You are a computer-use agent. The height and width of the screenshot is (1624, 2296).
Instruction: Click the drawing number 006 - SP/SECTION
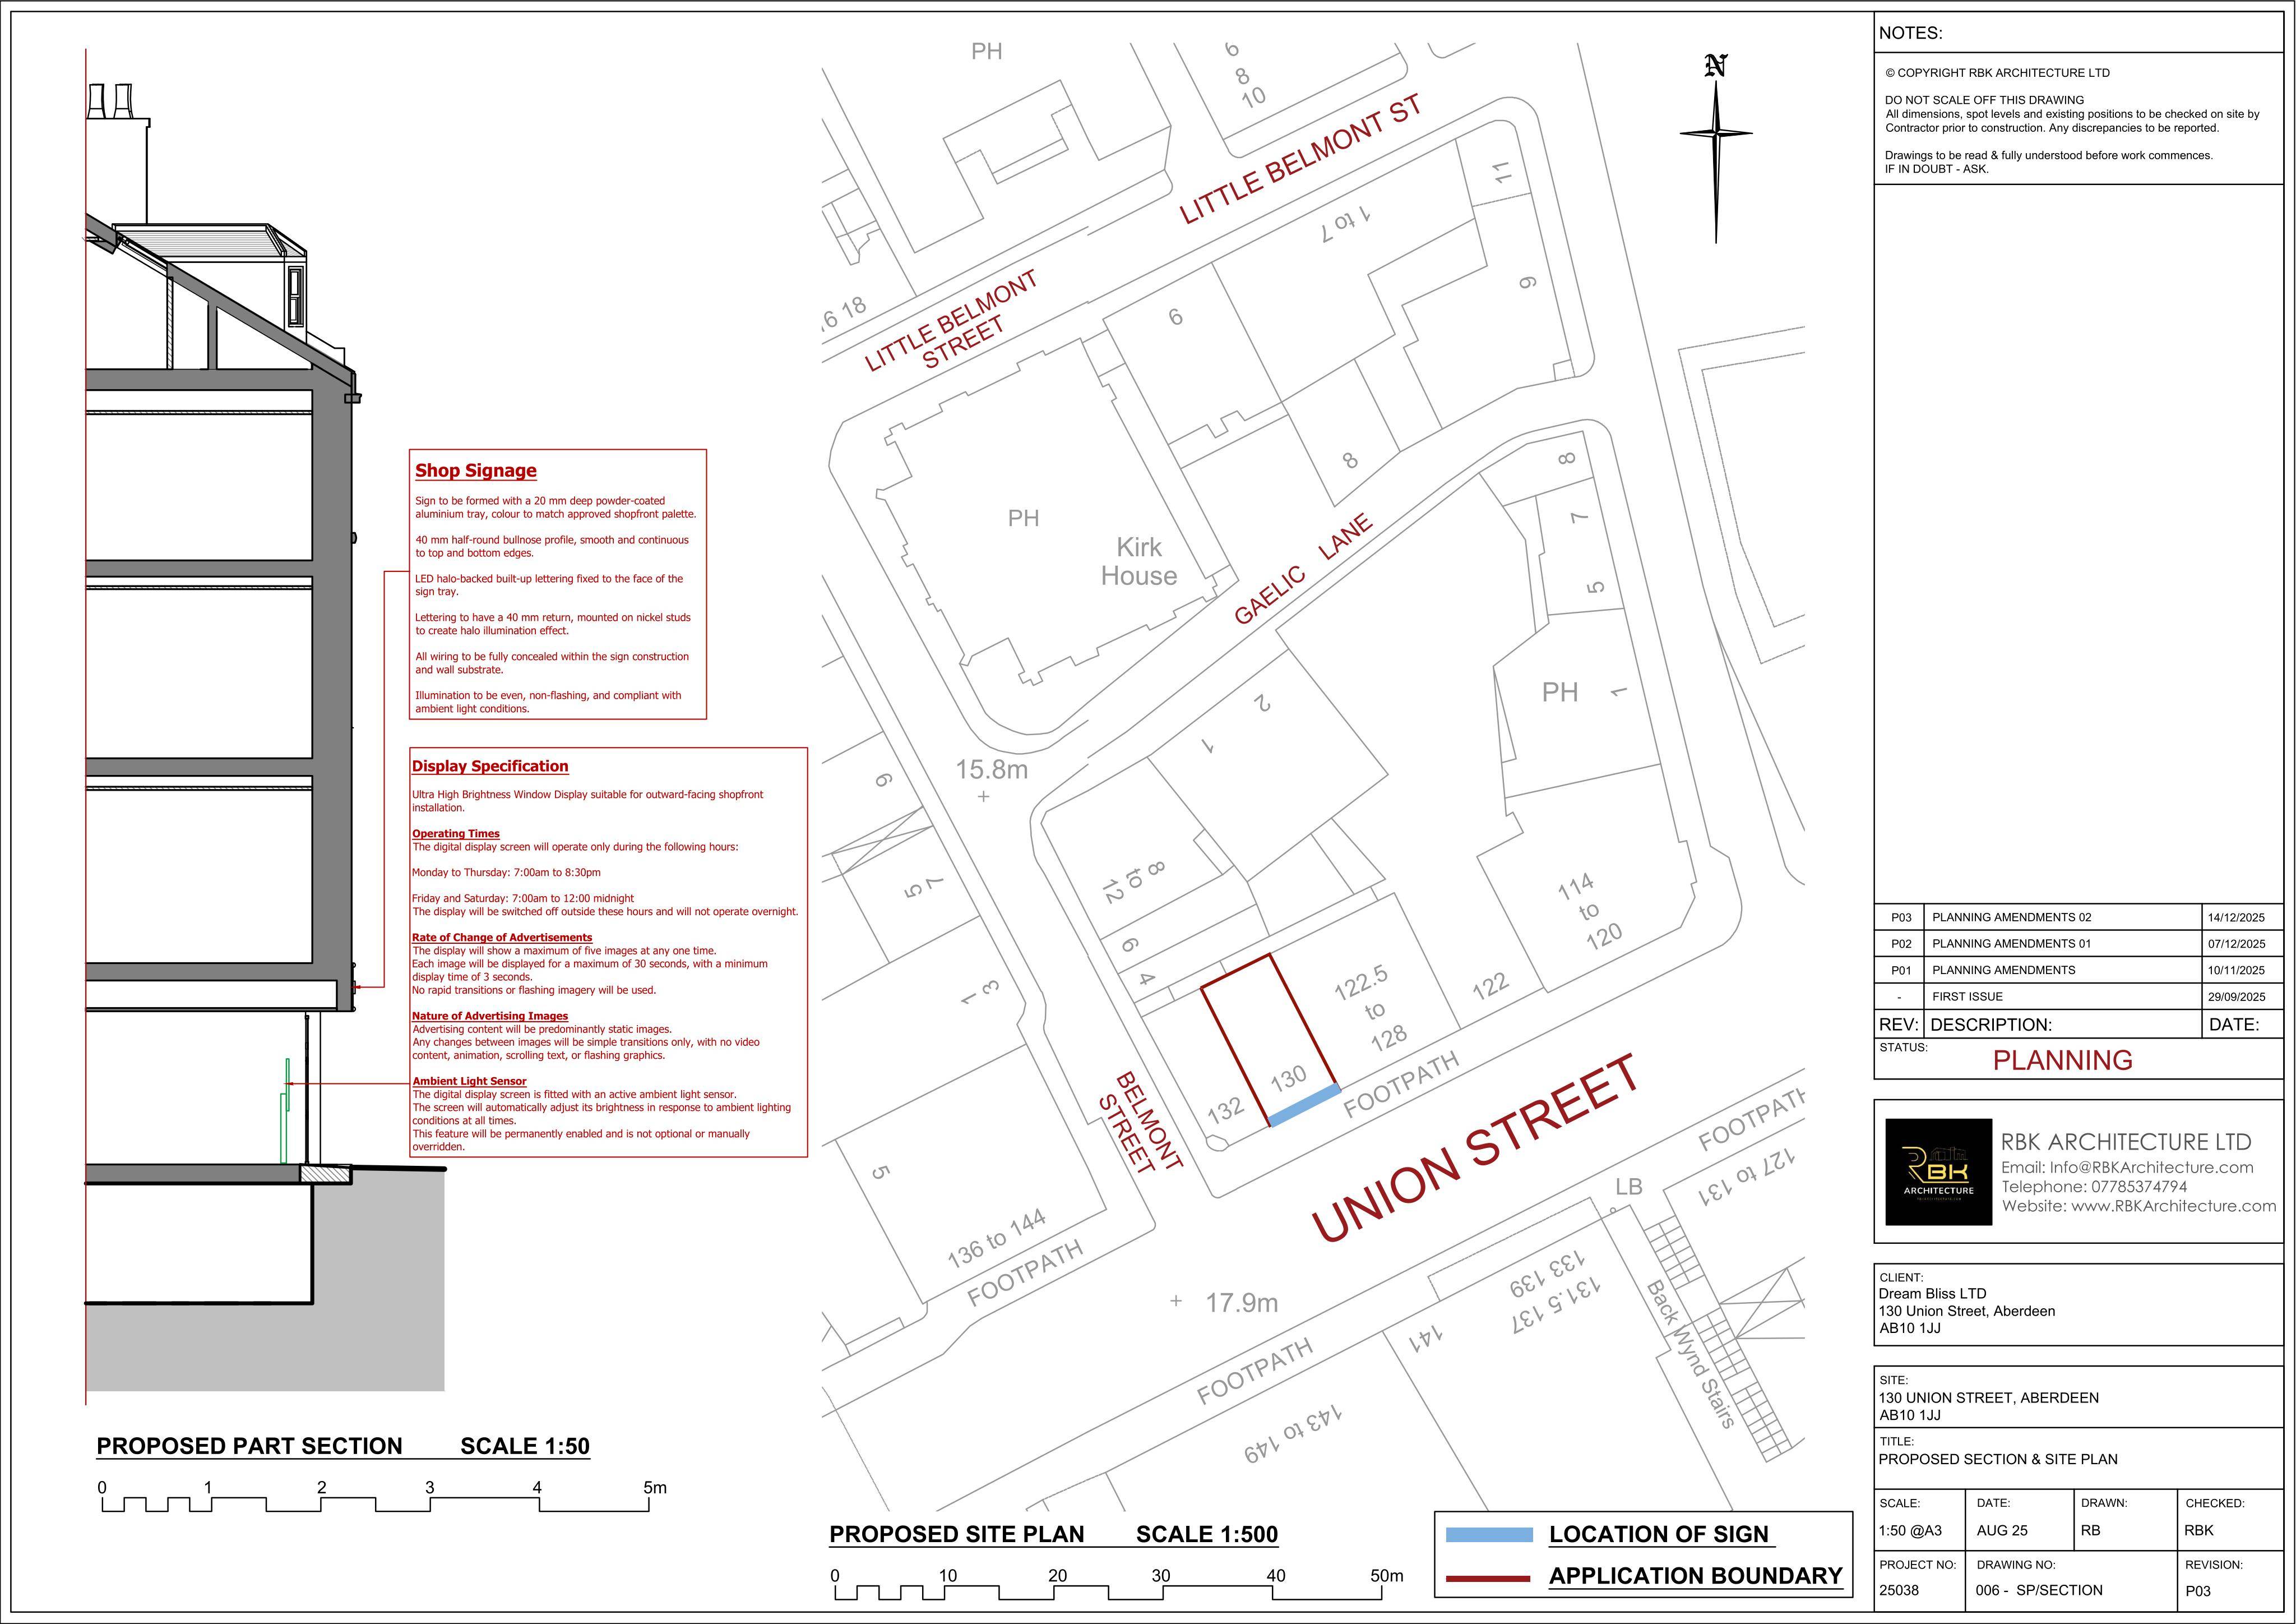[2039, 1590]
